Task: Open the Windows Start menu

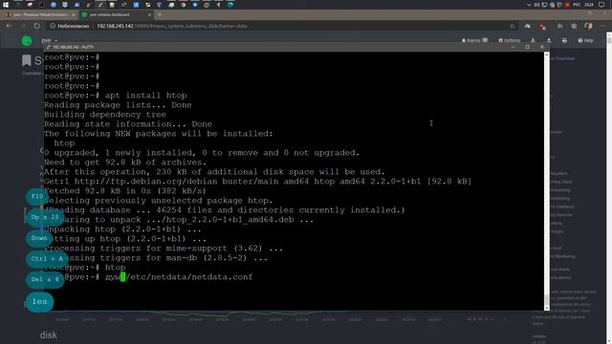Action: pyautogui.click(x=6, y=5)
